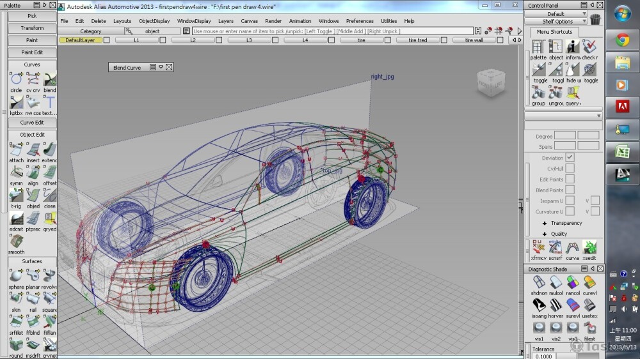Switch to the Menu Shortcuts tab
640x359 pixels.
[x=554, y=32]
